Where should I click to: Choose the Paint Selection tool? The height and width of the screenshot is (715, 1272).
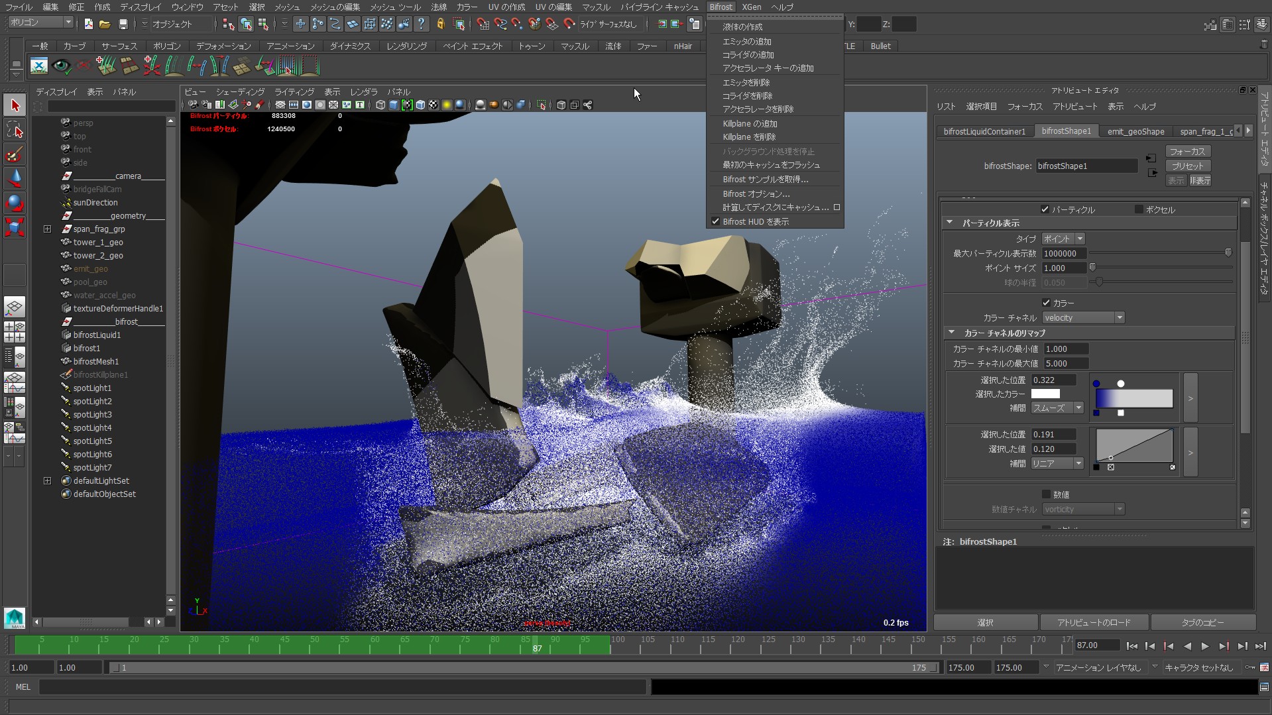point(15,154)
